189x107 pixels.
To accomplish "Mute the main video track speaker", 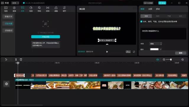I will pyautogui.click(x=6, y=84).
